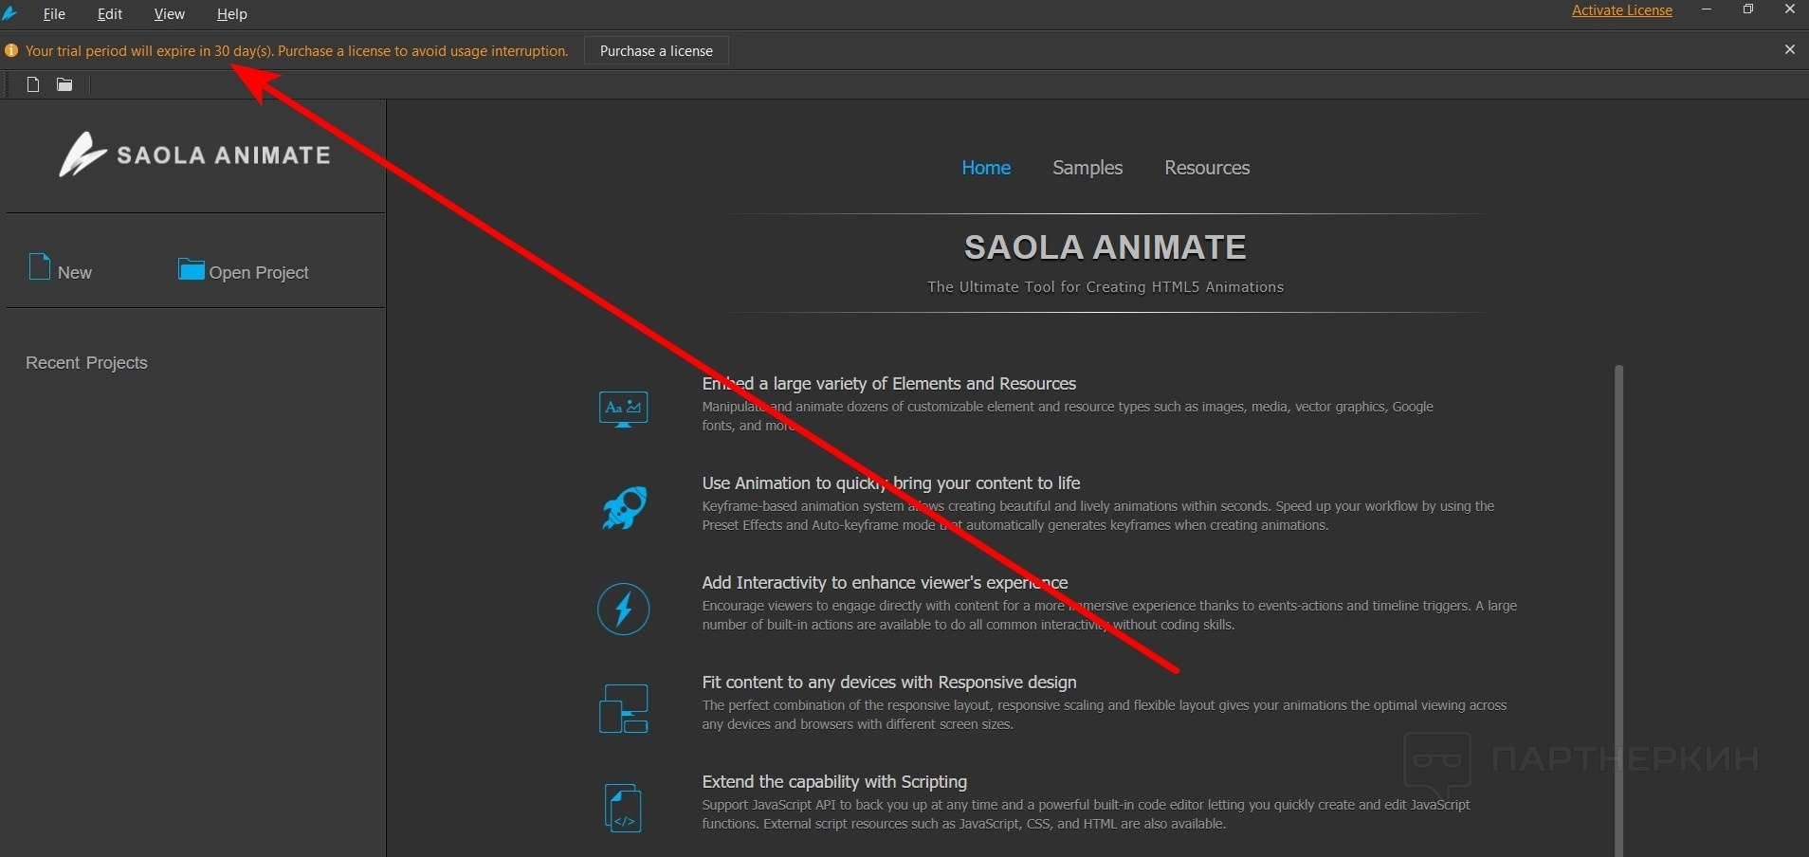Click the app icon in title bar

tap(10, 13)
